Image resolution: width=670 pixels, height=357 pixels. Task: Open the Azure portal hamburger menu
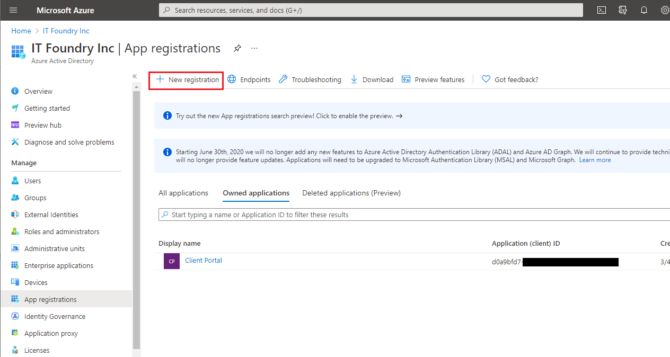click(x=13, y=10)
